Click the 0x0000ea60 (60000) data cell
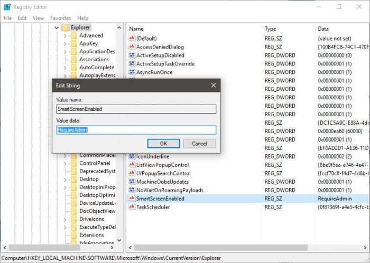Viewport: 370px width, 263px height. [340, 131]
